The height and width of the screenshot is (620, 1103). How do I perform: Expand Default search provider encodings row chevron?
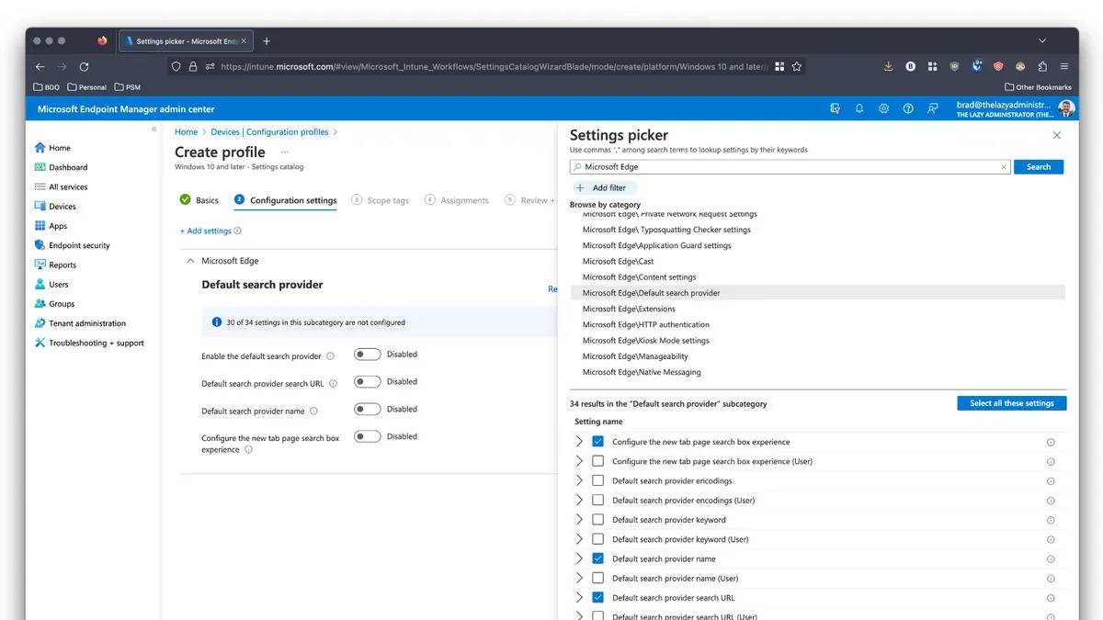pyautogui.click(x=579, y=480)
